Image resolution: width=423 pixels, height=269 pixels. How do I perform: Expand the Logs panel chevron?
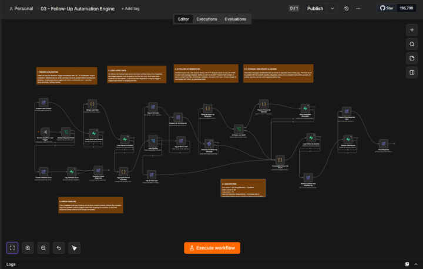pos(416,264)
